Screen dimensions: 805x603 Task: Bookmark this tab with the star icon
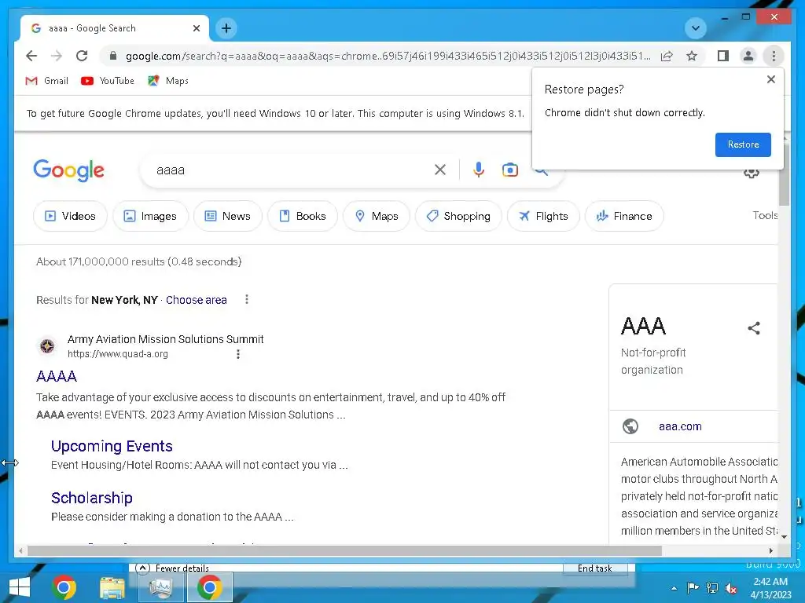[x=692, y=56]
